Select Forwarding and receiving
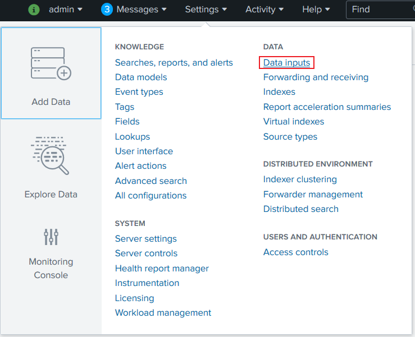This screenshot has width=415, height=337. coord(316,77)
